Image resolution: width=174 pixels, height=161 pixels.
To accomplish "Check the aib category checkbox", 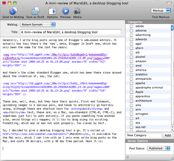I will pos(131,53).
